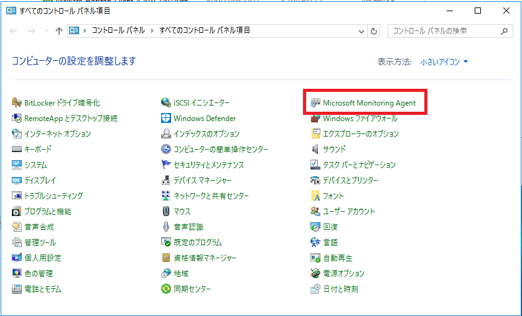The height and width of the screenshot is (316, 522).
Task: Click the Windows ファイアウォール brick icon
Action: tap(315, 119)
